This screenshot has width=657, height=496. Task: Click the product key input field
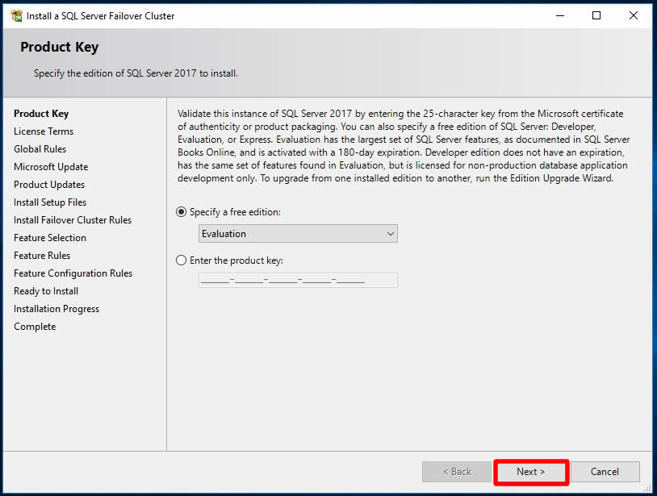297,281
